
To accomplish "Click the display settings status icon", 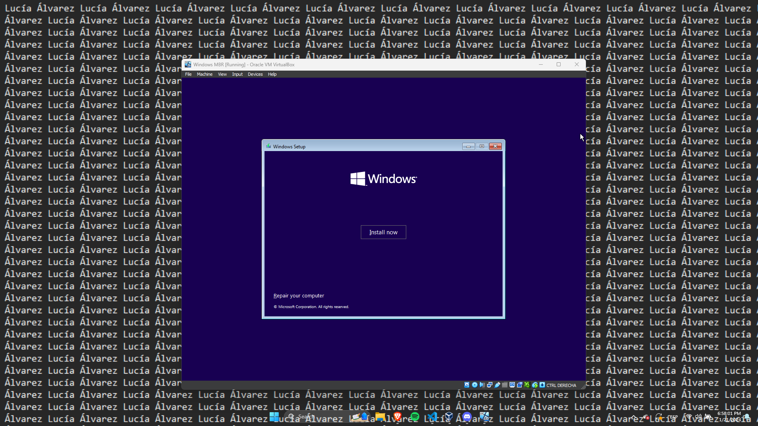I will coord(512,385).
